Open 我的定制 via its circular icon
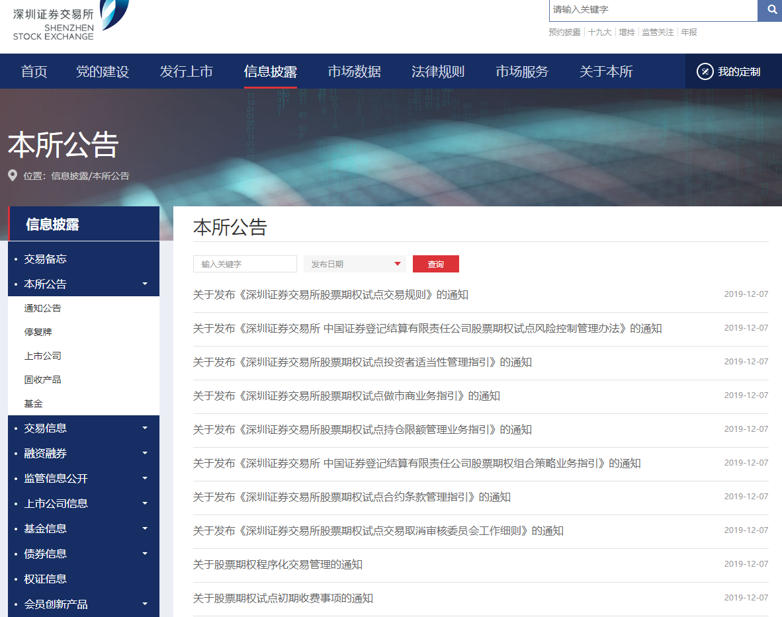 pyautogui.click(x=705, y=71)
